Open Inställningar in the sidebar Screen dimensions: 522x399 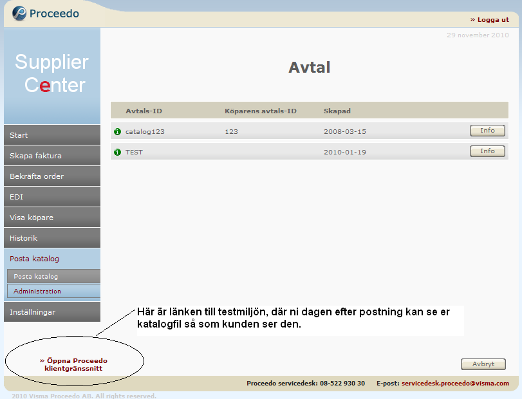click(52, 312)
